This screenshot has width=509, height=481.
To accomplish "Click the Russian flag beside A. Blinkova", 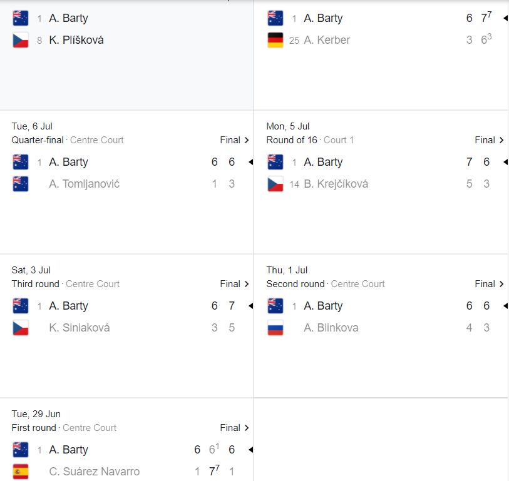I will pyautogui.click(x=275, y=328).
